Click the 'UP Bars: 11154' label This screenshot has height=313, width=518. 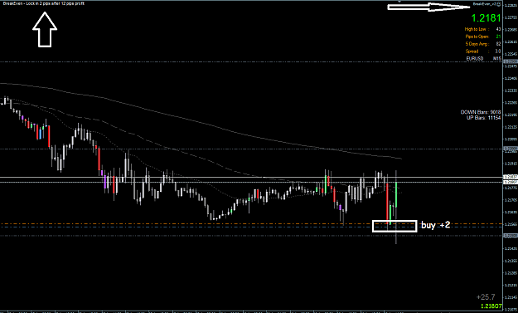pos(484,117)
